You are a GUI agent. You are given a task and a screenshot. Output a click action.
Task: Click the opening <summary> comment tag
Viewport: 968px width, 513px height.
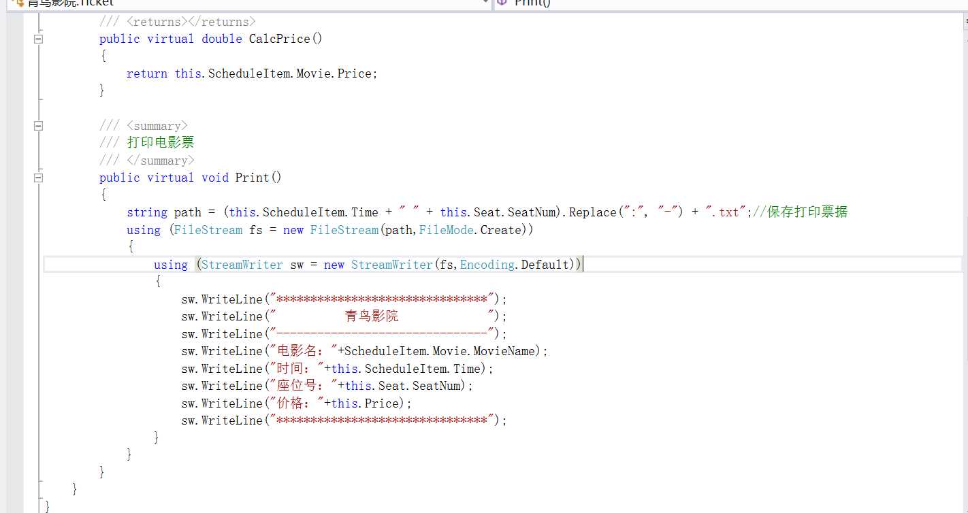click(x=157, y=126)
